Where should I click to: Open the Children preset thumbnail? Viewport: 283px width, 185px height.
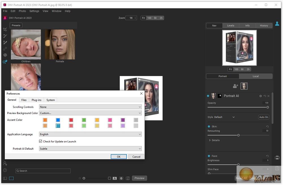pos(26,44)
